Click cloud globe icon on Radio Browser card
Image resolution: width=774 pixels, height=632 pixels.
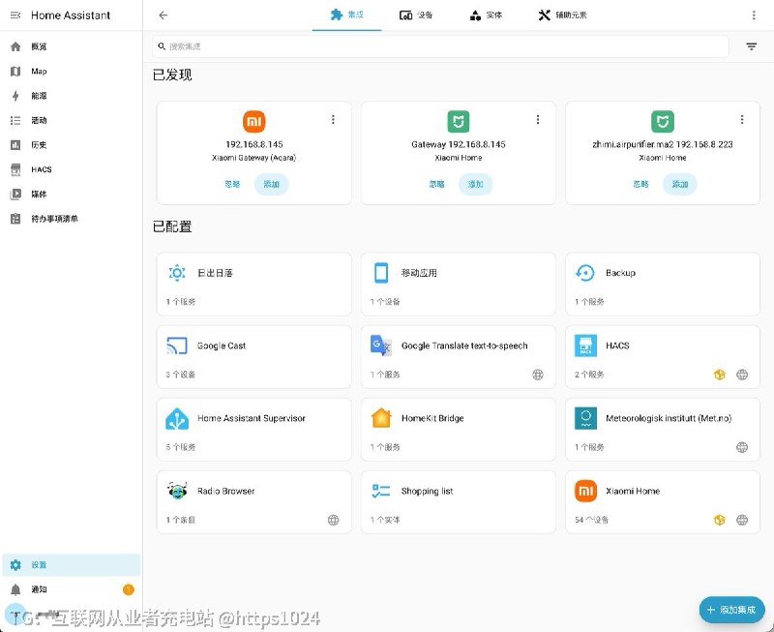coord(333,520)
